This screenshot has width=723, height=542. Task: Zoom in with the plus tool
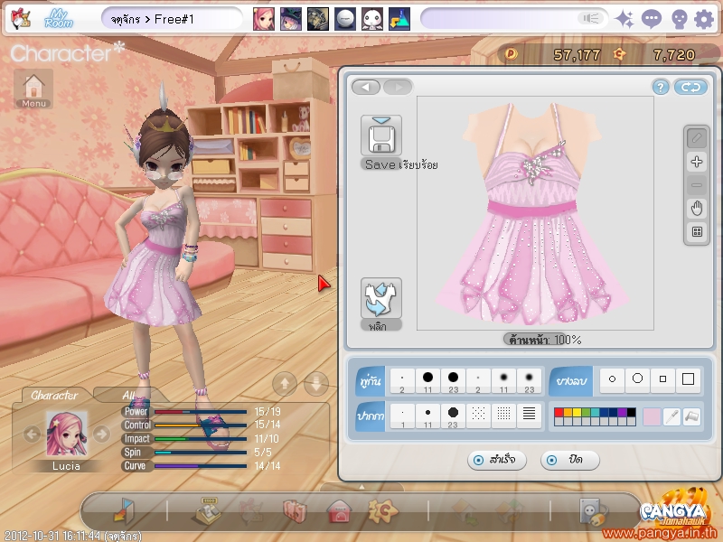(697, 162)
